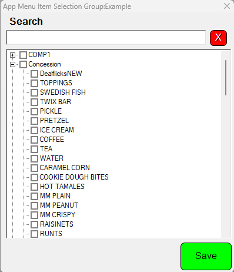Screen dimensions: 234x272
Task: Click the vertical scrollbar thumb of the list
Action: tap(226, 78)
